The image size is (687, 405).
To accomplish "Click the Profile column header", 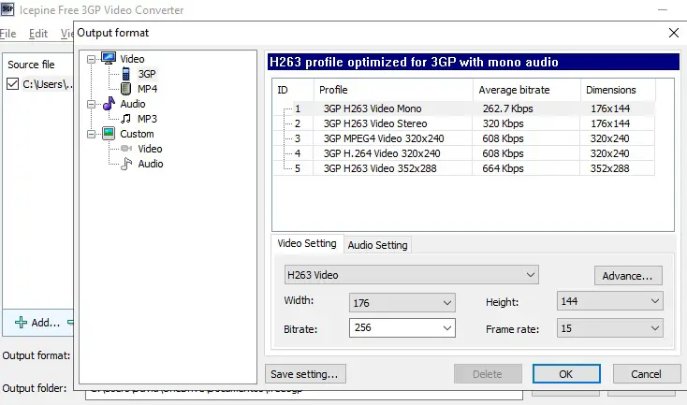I will (x=393, y=90).
